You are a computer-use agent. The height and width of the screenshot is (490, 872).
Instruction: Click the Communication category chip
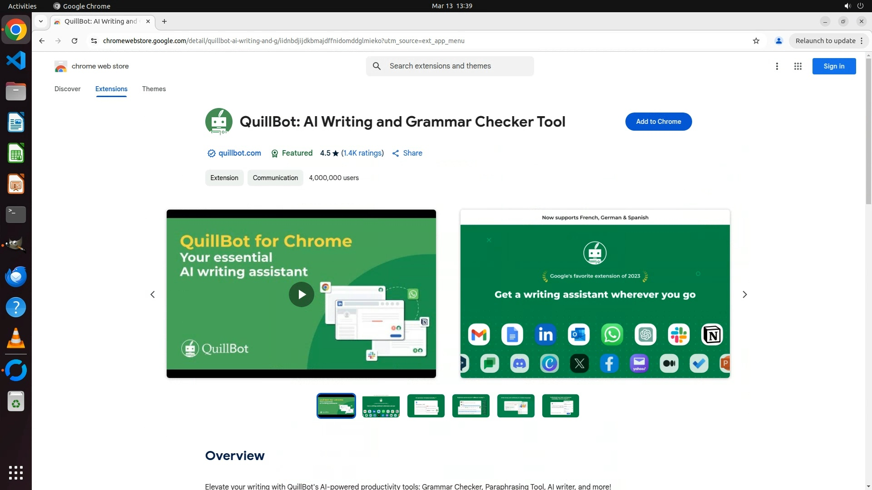point(275,178)
